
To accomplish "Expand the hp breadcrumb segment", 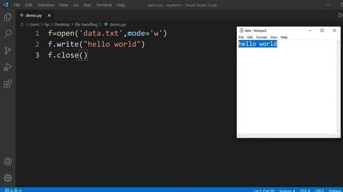I will pyautogui.click(x=47, y=25).
